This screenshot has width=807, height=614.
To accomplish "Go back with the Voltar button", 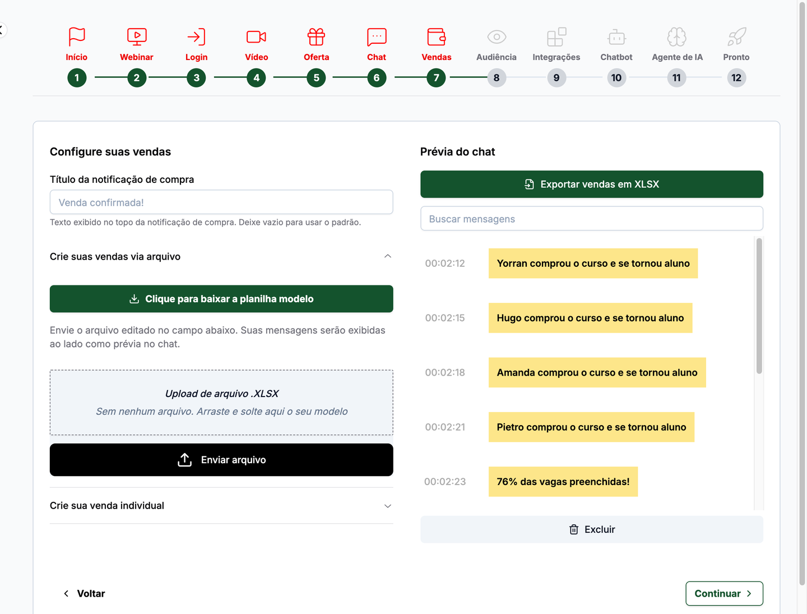I will 84,594.
